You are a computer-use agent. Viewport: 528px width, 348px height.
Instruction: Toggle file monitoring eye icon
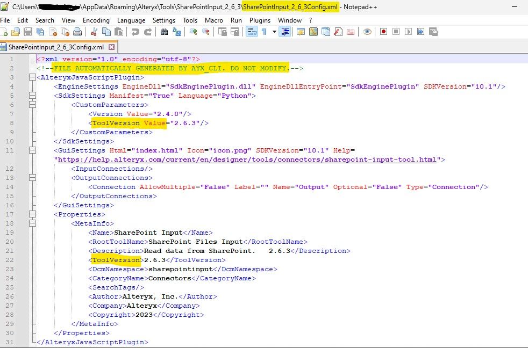[x=367, y=32]
